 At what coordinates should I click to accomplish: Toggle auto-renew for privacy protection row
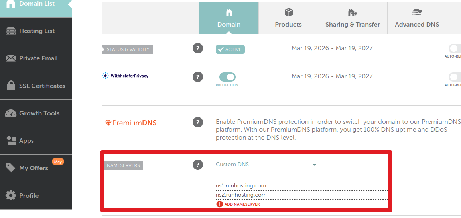click(455, 77)
